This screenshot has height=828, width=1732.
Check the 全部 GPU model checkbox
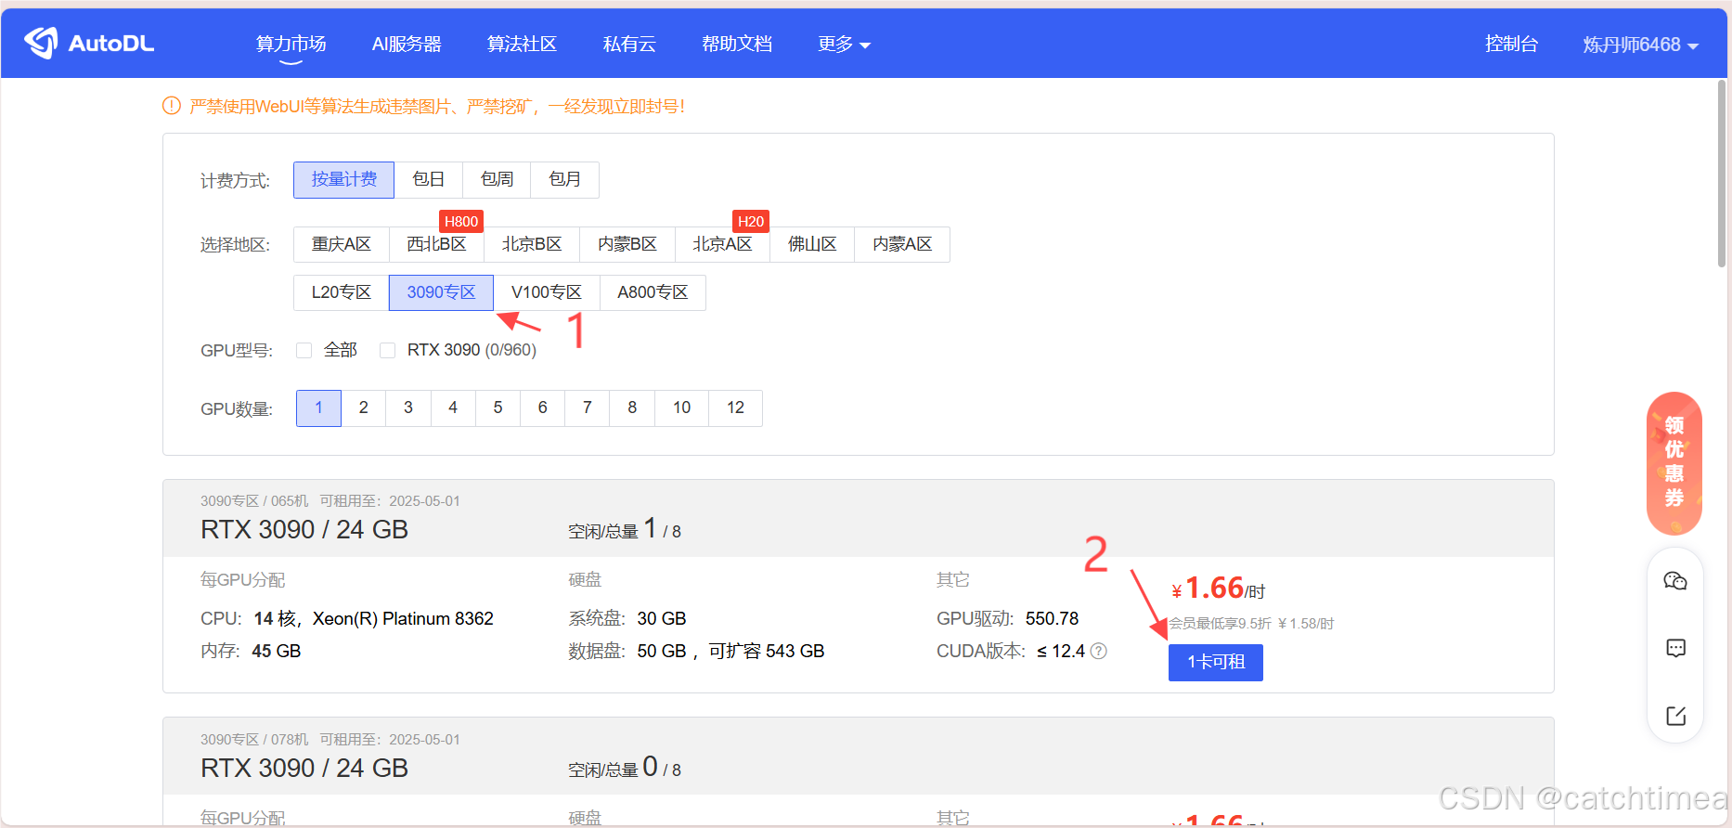304,350
